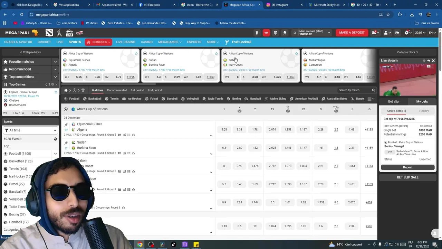Open the VIP badge icon
The image size is (442, 249).
(266, 33)
